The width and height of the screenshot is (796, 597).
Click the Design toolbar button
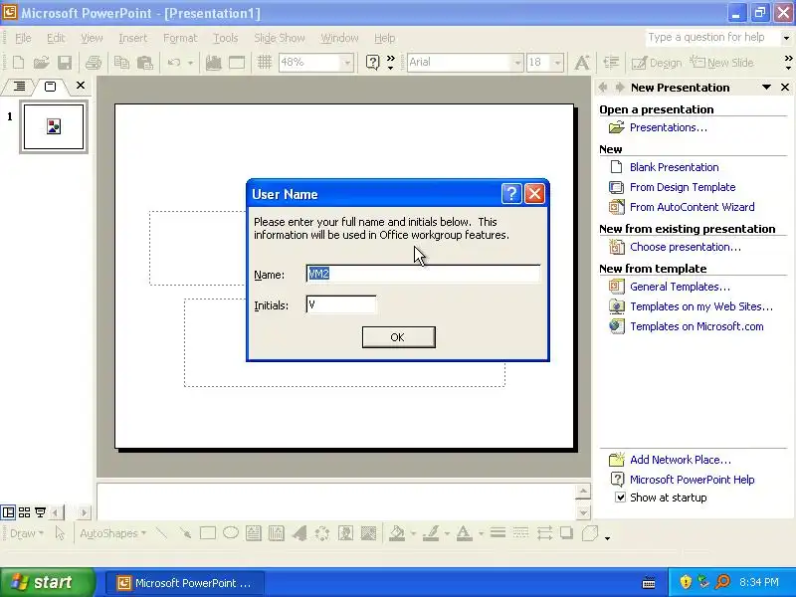point(657,63)
